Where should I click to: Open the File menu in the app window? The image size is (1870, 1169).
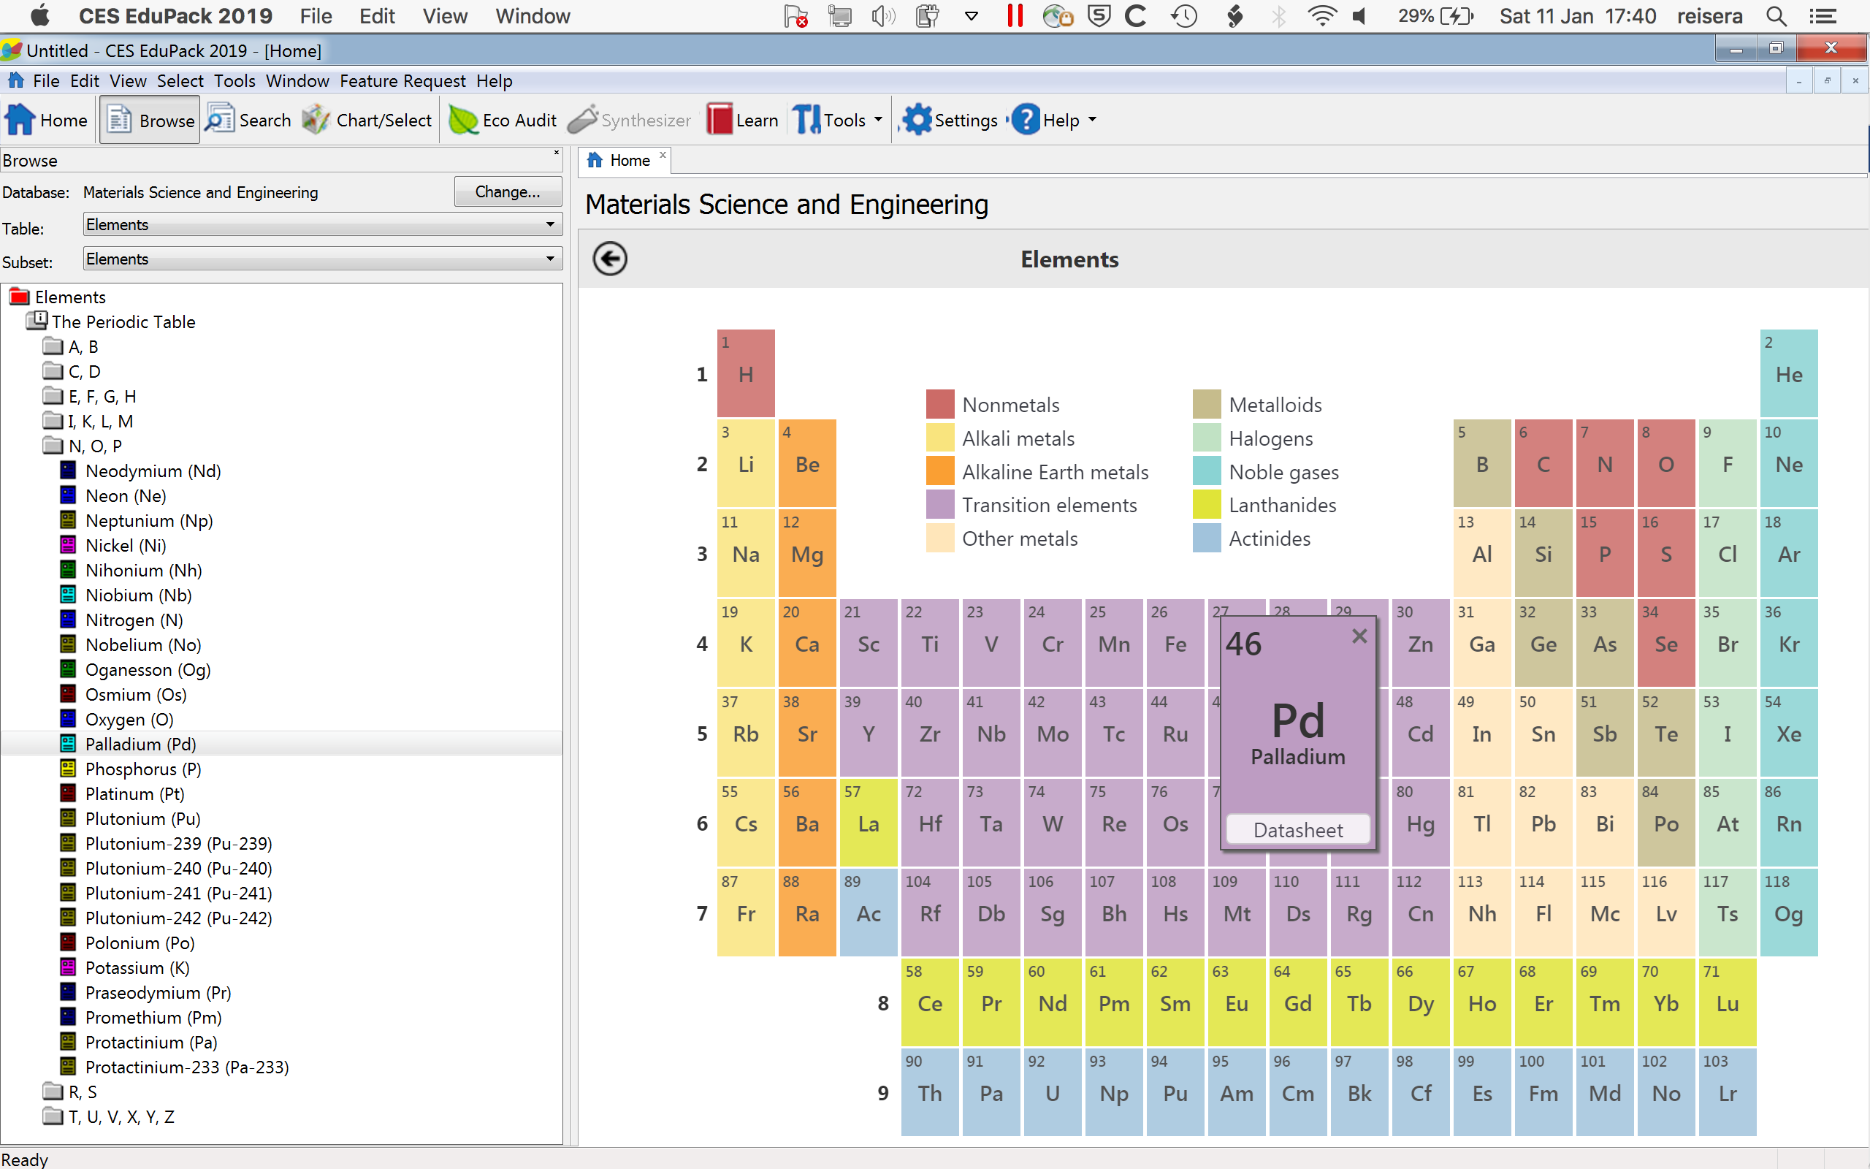(x=45, y=81)
